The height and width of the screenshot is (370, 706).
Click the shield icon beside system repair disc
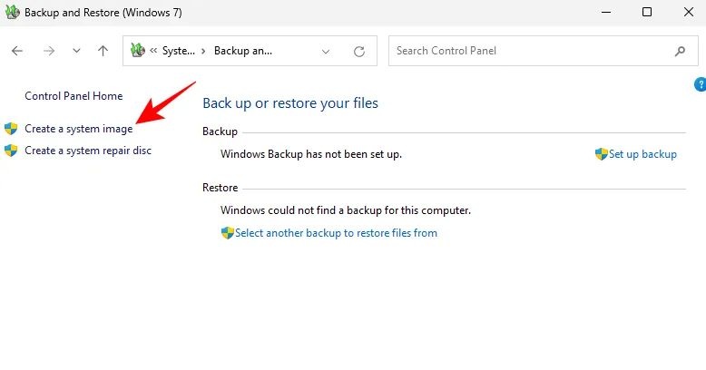tap(11, 151)
